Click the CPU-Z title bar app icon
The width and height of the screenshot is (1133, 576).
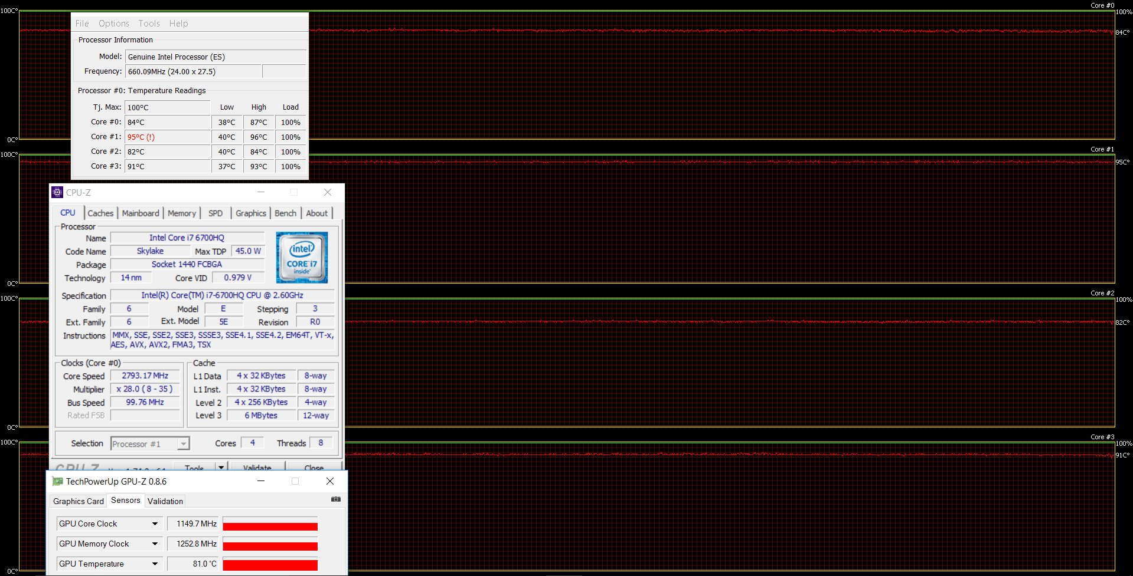pyautogui.click(x=57, y=192)
